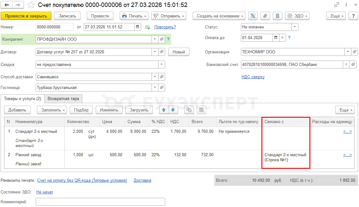This screenshot has height=207, width=359.
Task: Open the Самовывоз delivery method card icon
Action: (x=162, y=77)
